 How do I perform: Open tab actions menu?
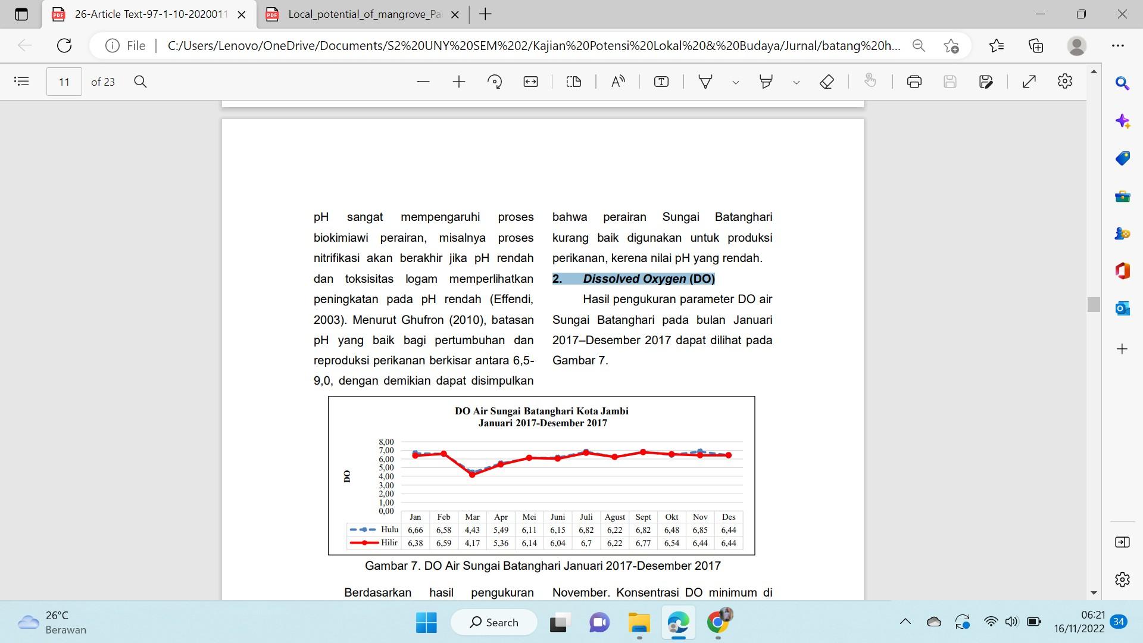[x=21, y=14]
